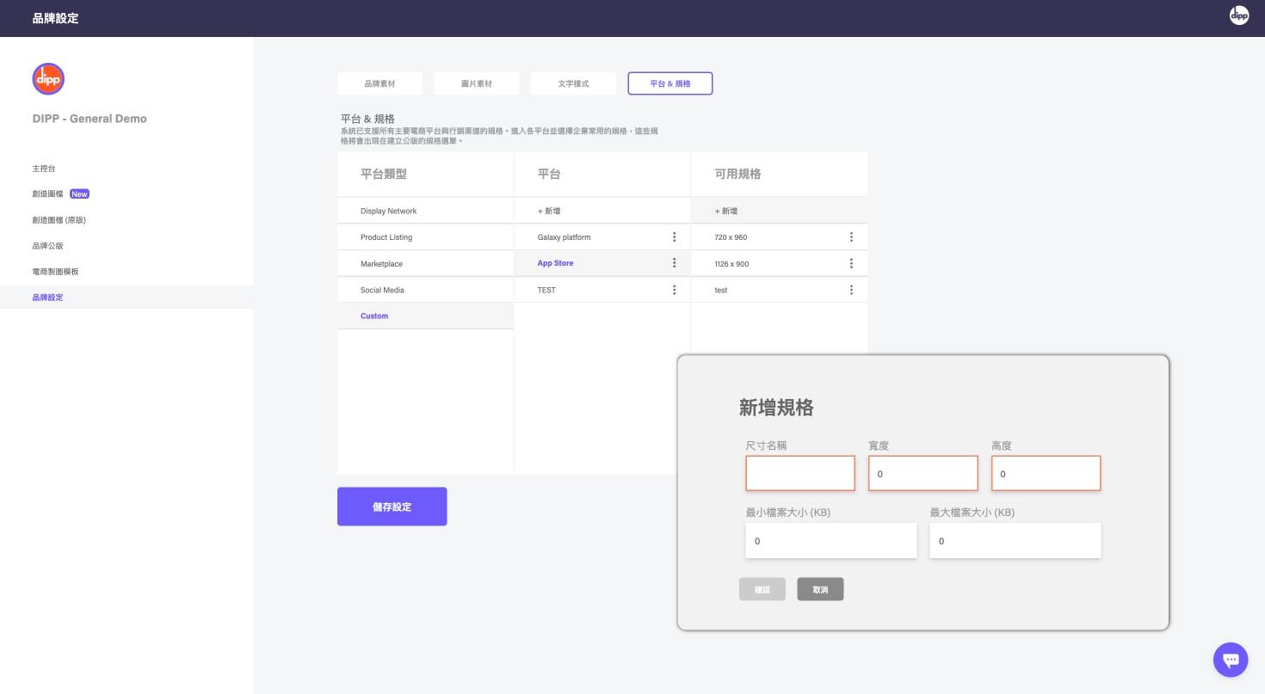Viewport: 1265px width, 694px height.
Task: Open 電商製圖模板 in sidebar
Action: point(56,272)
